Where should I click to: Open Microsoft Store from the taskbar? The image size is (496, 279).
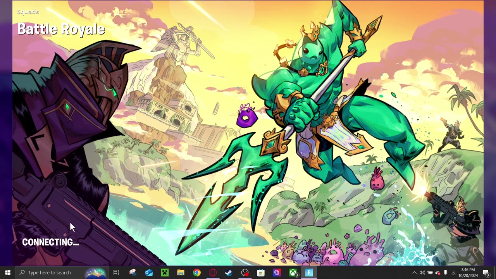tap(261, 272)
